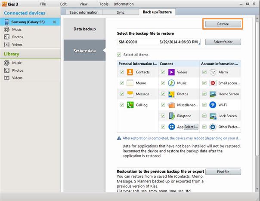Click the Home Screen icon
Screen dimensions: 260x201
(x=213, y=94)
